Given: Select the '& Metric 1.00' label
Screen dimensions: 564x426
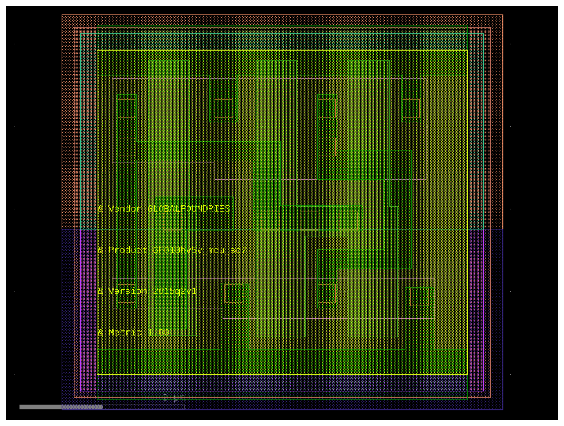Looking at the screenshot, I should pos(133,332).
